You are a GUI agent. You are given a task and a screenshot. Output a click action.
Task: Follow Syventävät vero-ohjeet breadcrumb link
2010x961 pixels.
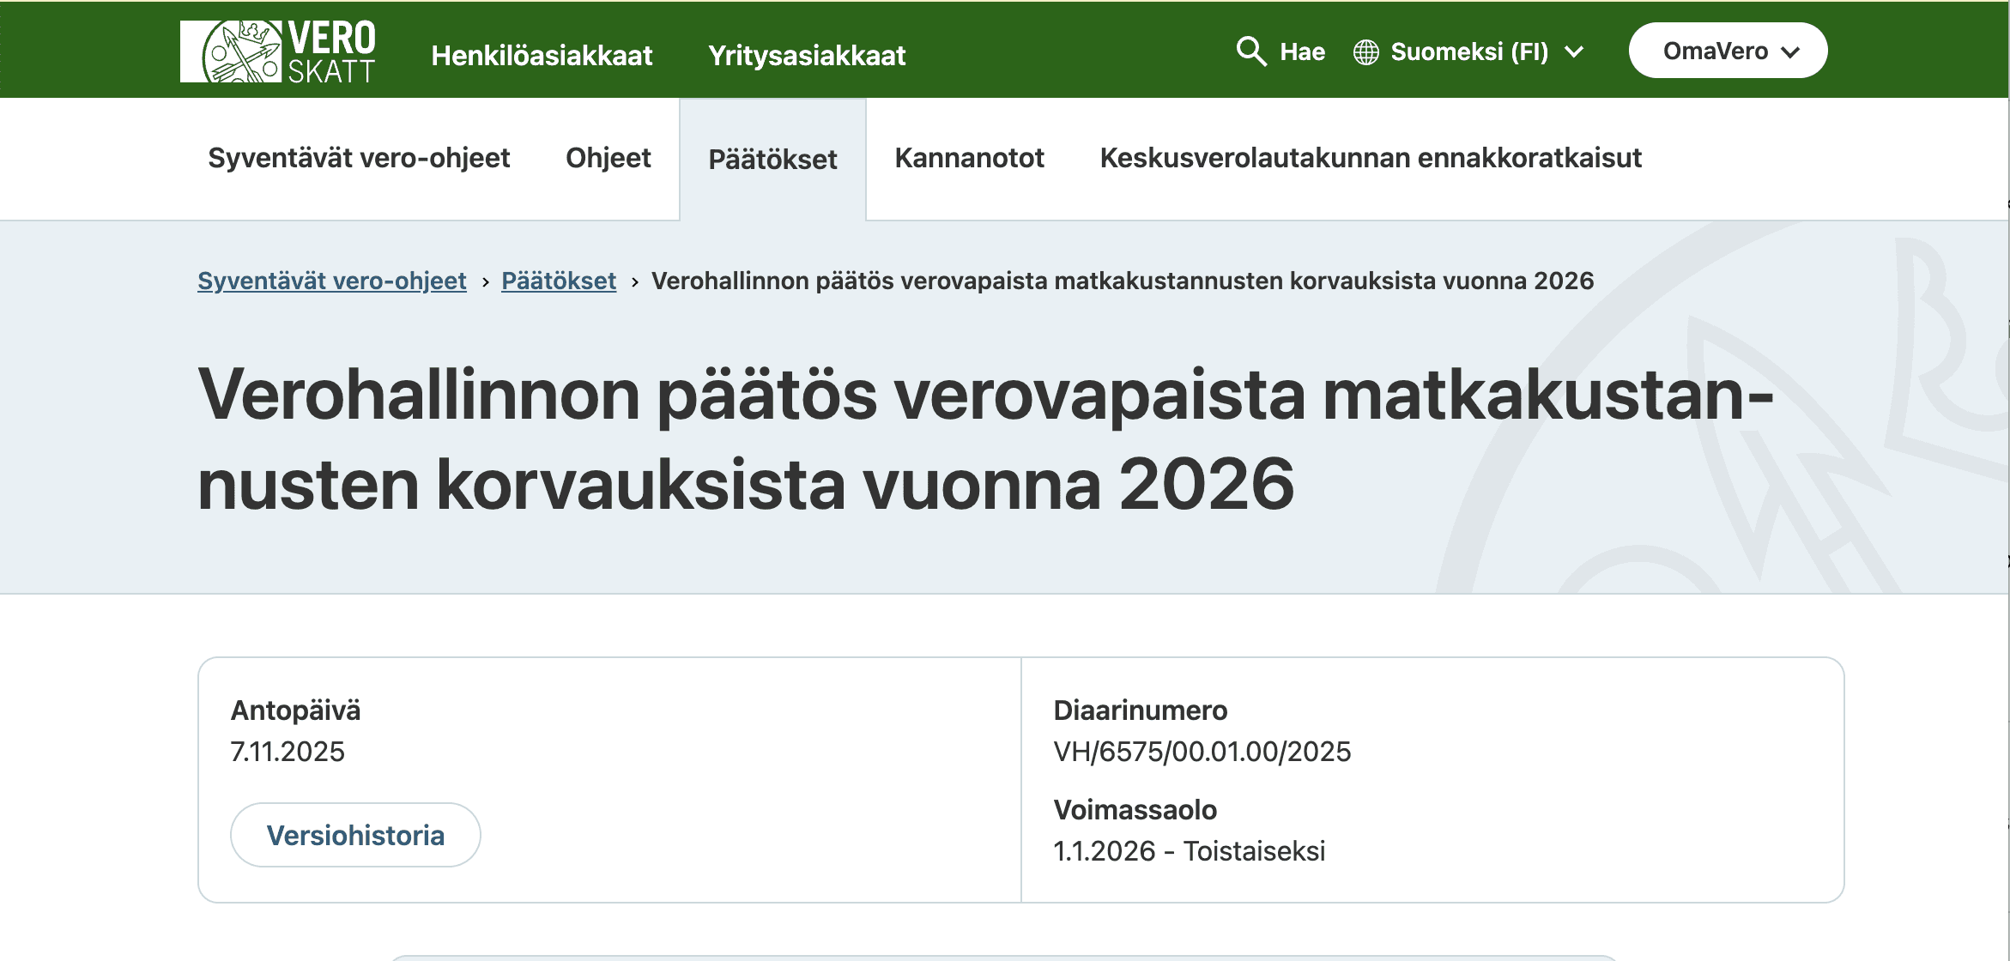coord(332,281)
